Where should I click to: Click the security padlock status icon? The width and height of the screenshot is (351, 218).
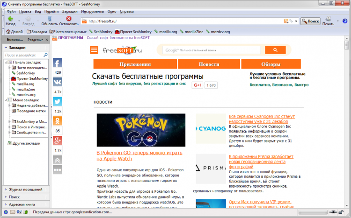341,212
